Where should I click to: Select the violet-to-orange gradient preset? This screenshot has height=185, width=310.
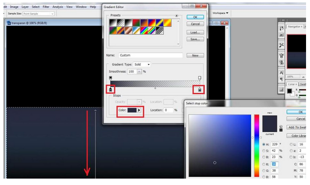point(144,23)
